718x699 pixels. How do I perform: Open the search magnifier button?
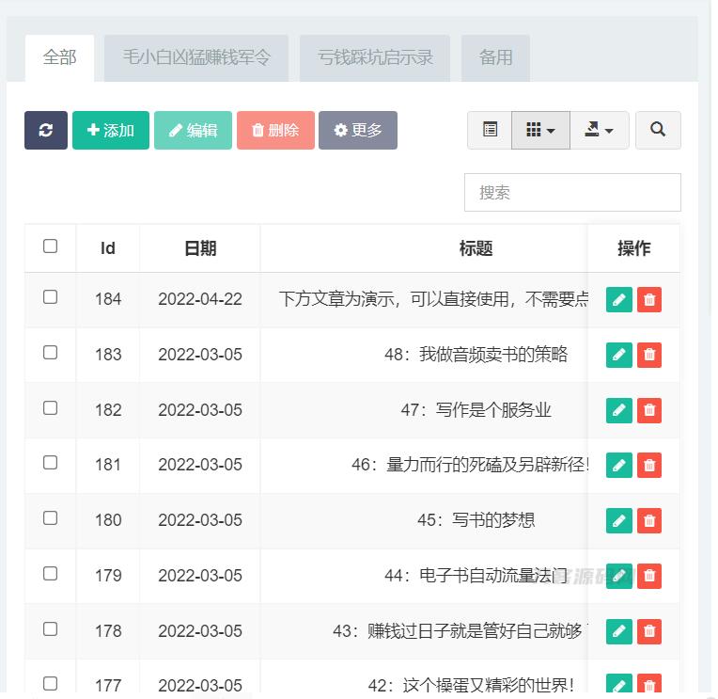pyautogui.click(x=658, y=130)
